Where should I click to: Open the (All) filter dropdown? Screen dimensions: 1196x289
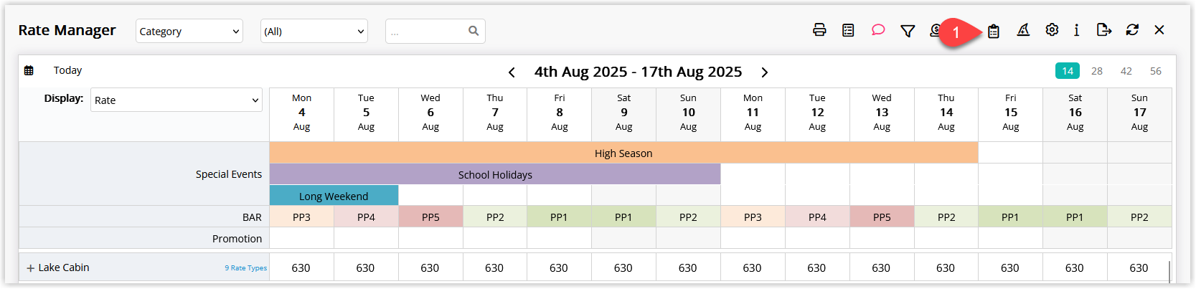tap(314, 31)
